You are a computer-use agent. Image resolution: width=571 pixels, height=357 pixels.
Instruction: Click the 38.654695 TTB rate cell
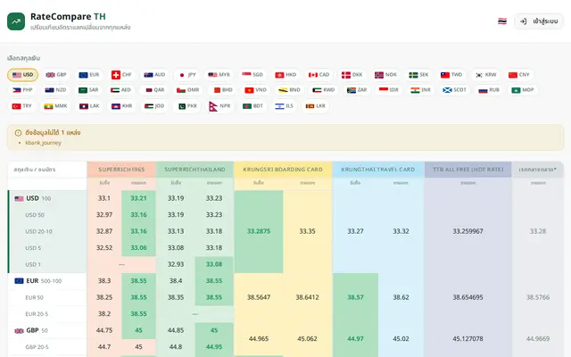coord(468,297)
